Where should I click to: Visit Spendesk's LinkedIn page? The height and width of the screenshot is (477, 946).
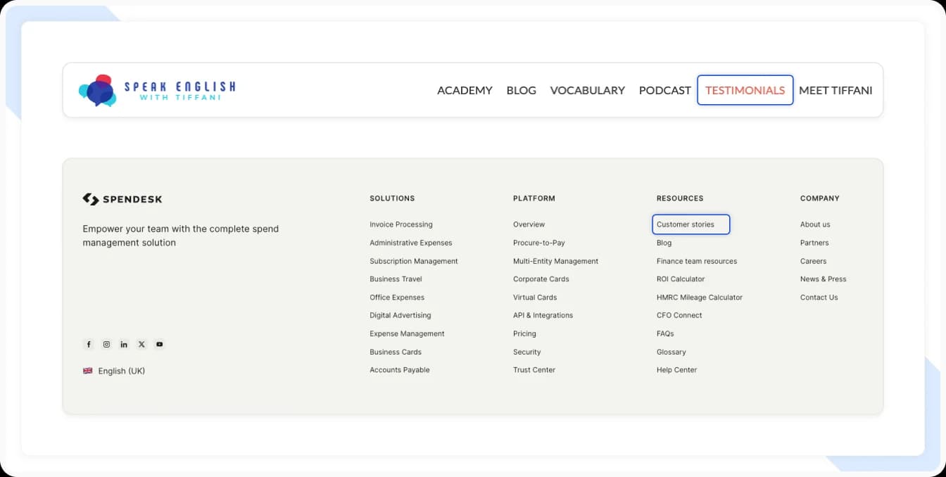(124, 344)
